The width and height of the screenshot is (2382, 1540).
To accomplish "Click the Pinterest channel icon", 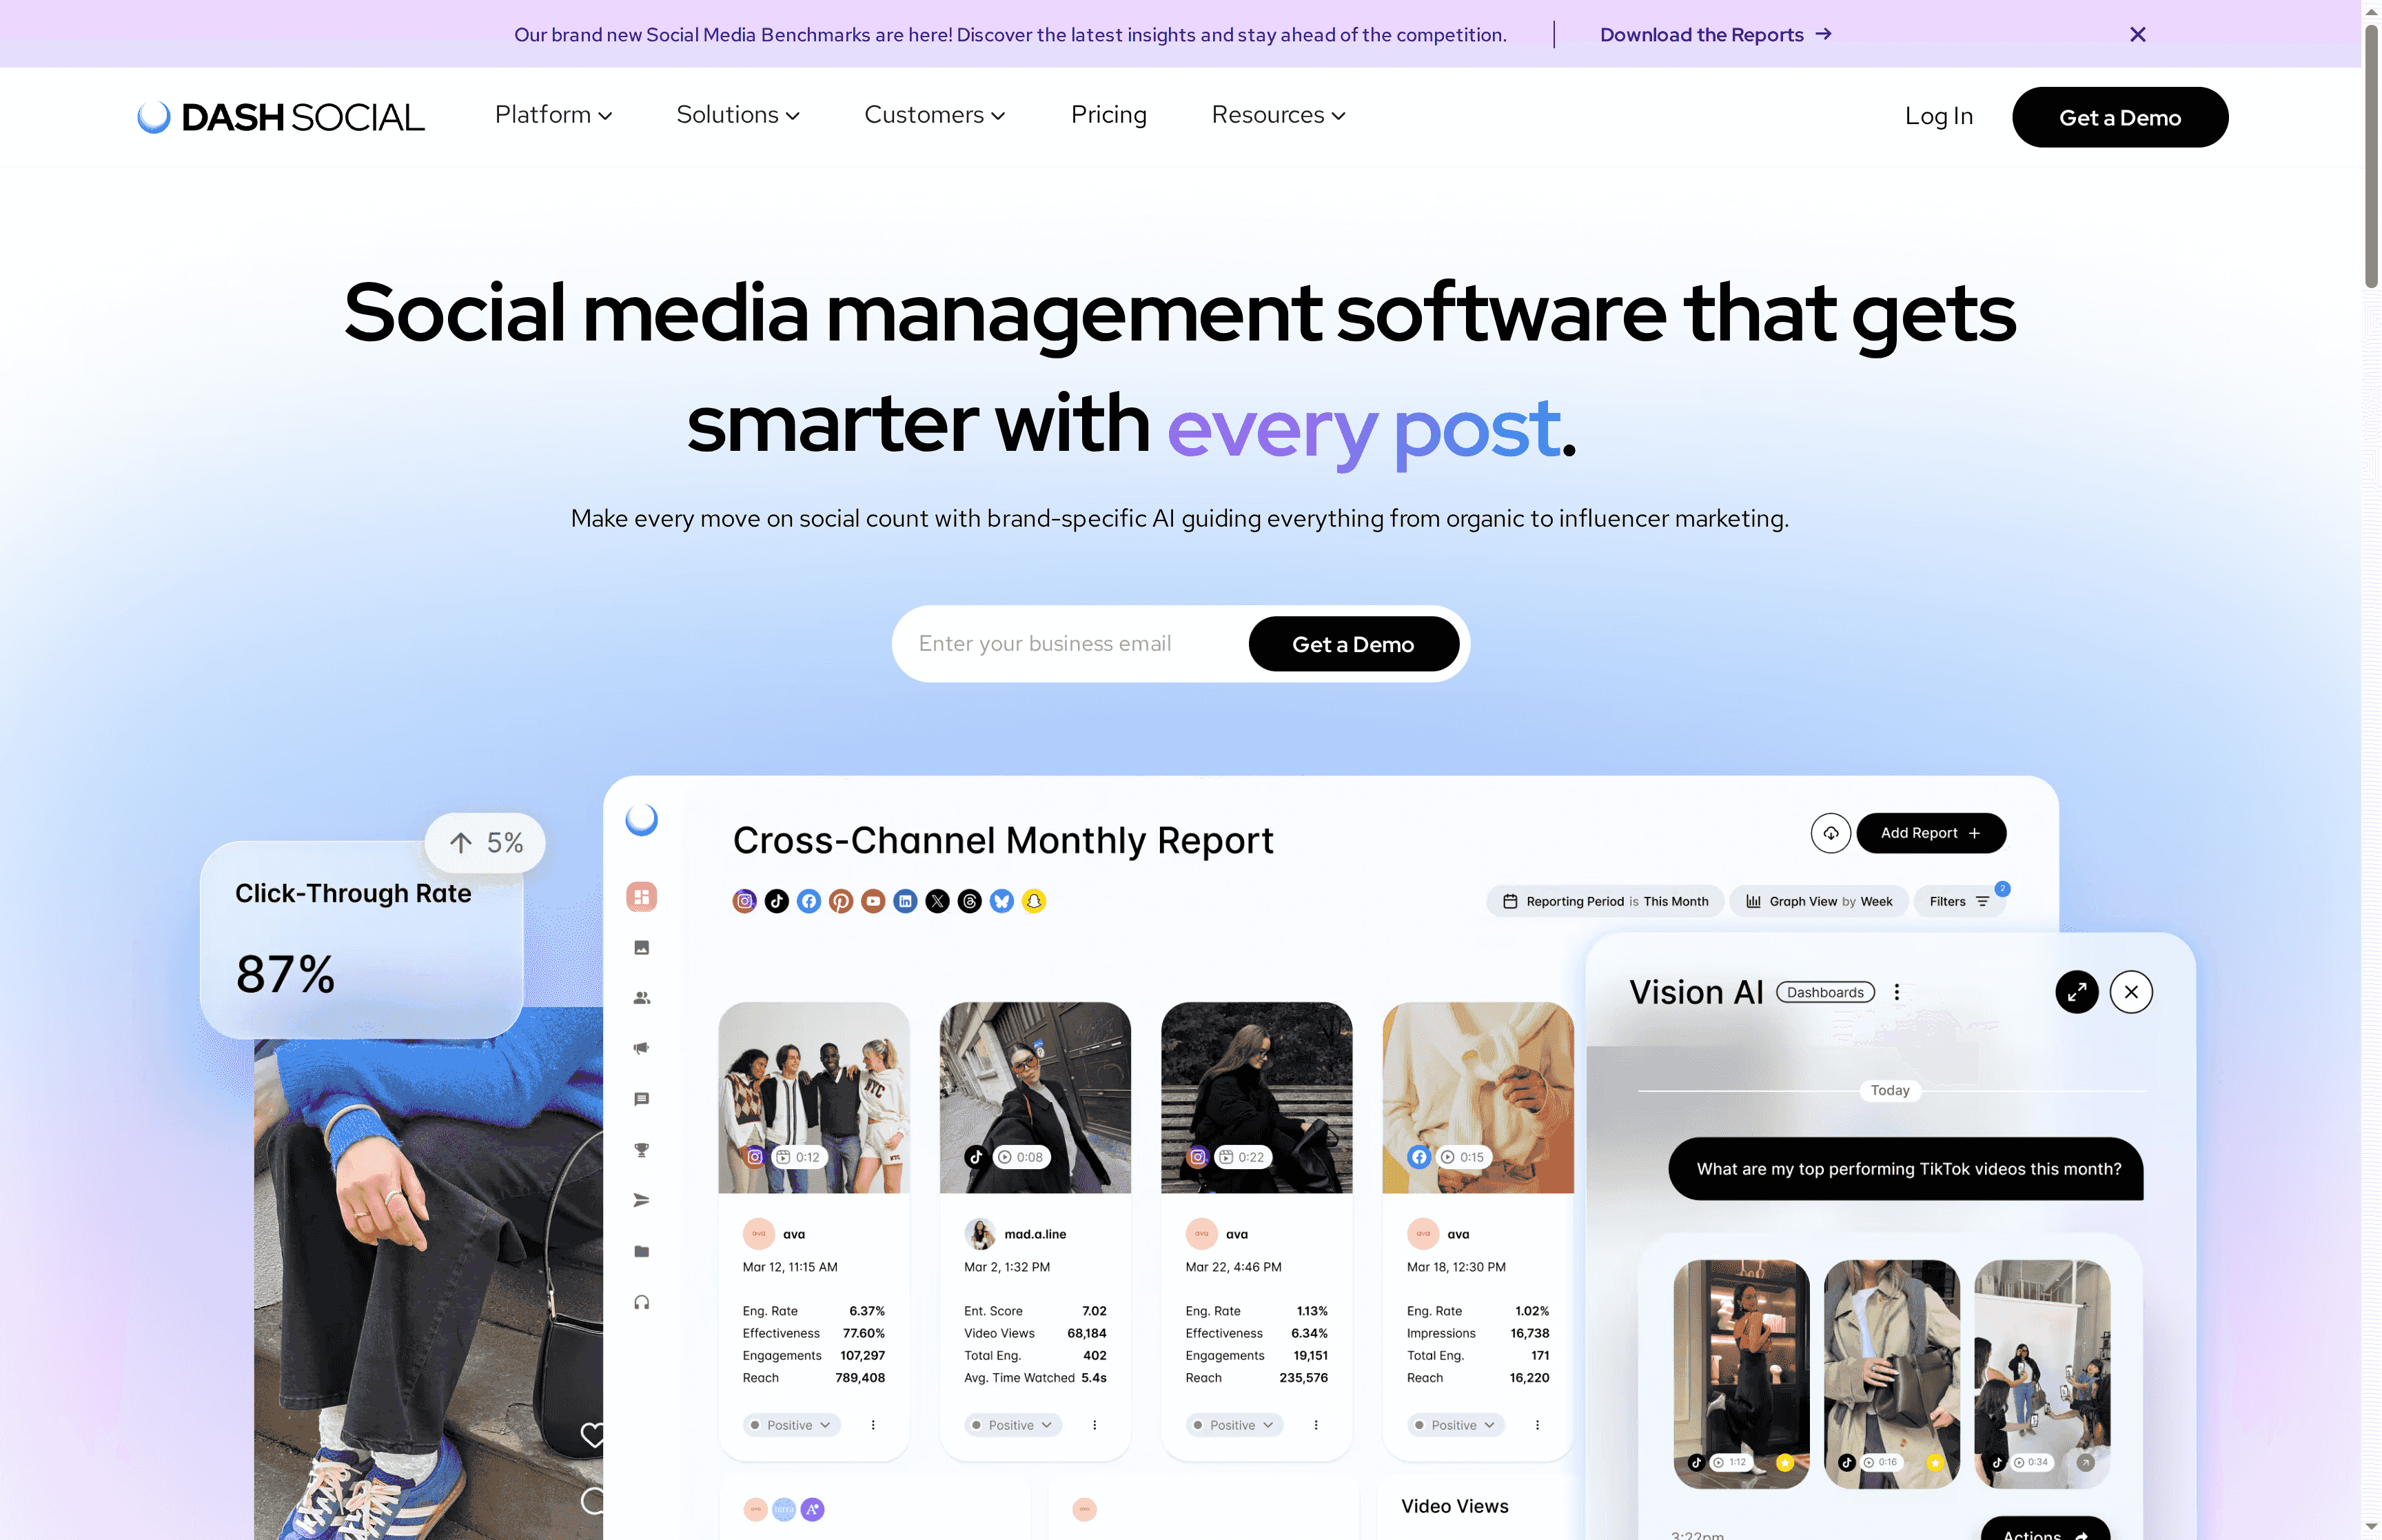I will 841,901.
